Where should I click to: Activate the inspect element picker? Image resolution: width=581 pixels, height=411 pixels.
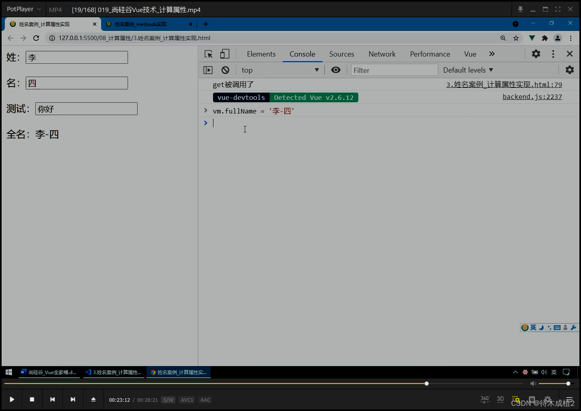(x=209, y=54)
